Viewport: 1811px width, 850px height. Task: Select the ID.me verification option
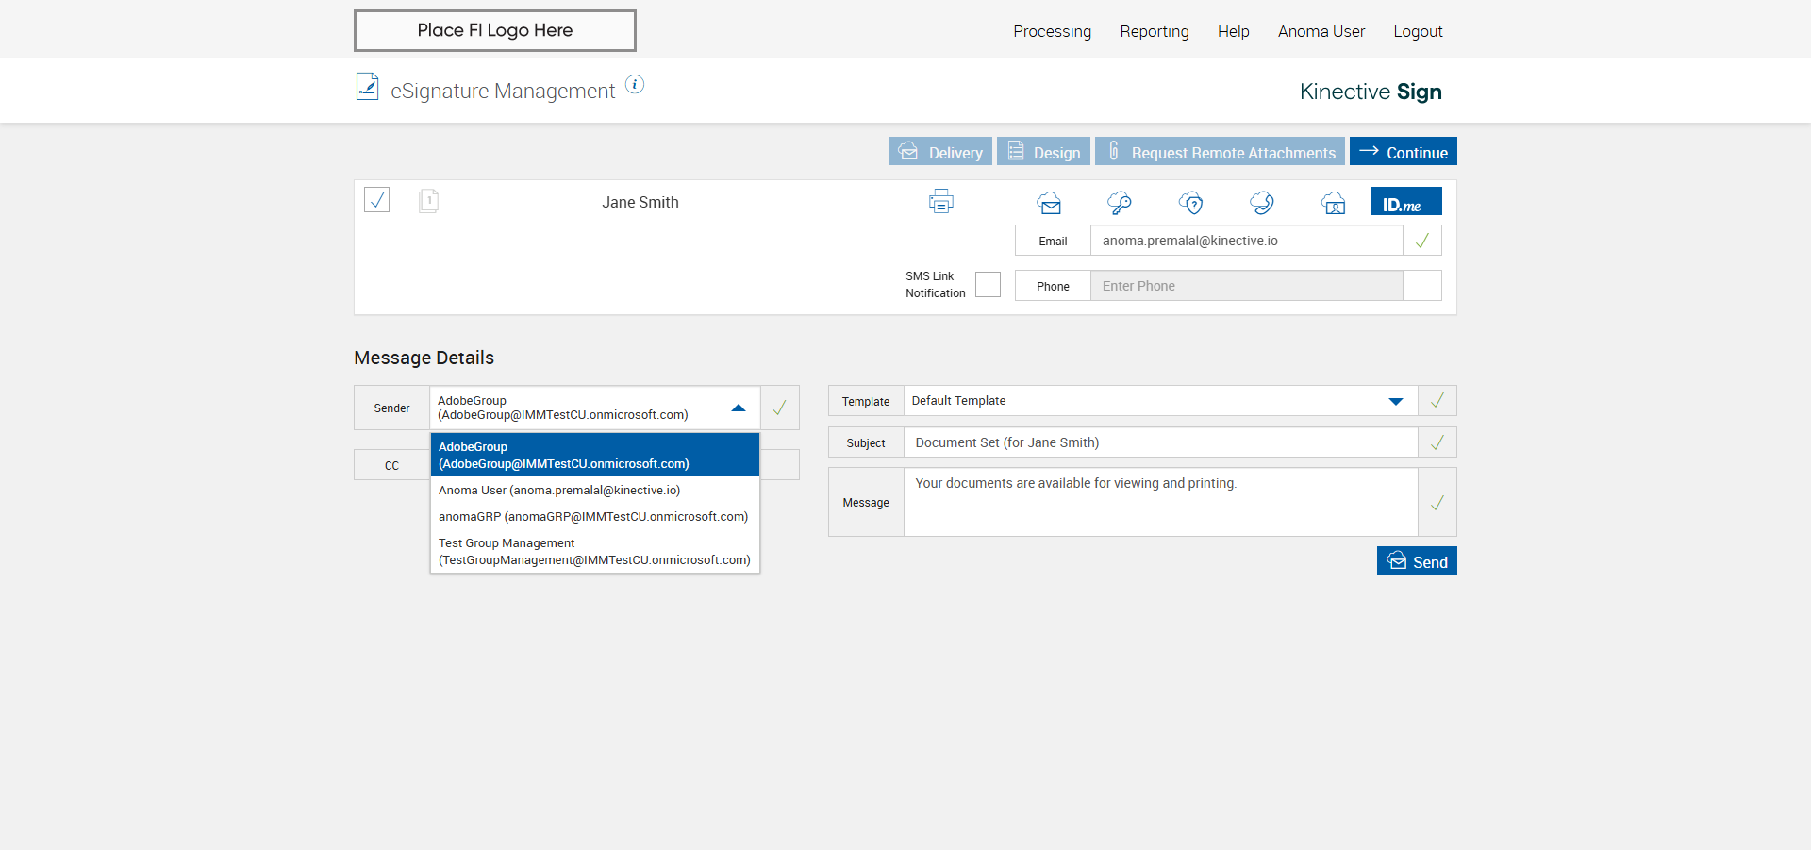pos(1405,202)
